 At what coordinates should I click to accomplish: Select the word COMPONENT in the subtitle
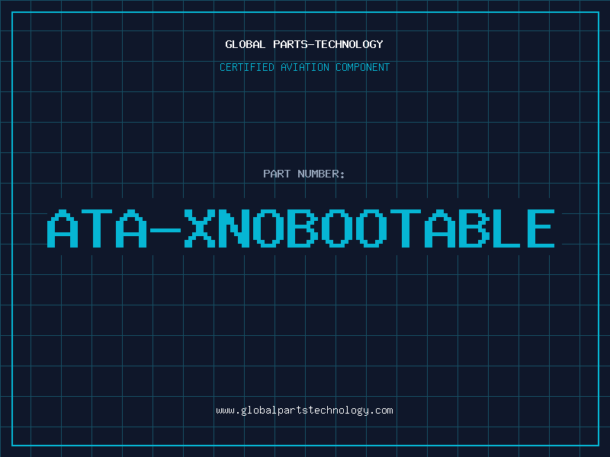click(x=363, y=67)
